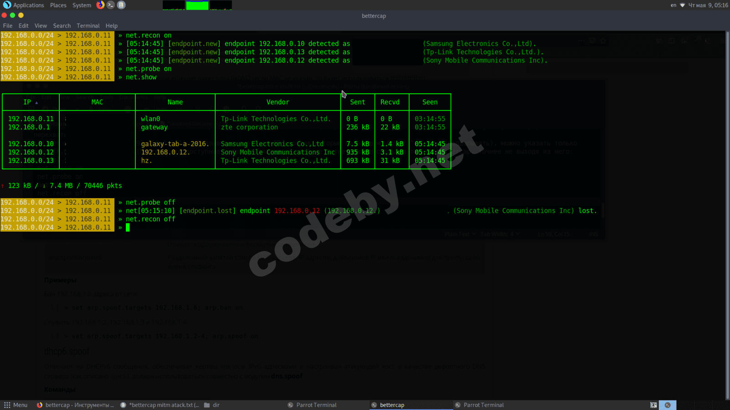Click the 70446 pkts traffic summary line
Screen dimensions: 730x410
click(x=62, y=186)
